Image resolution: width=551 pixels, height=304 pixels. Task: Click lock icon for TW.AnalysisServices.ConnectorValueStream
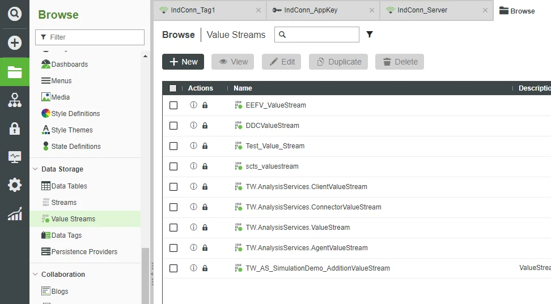(205, 207)
